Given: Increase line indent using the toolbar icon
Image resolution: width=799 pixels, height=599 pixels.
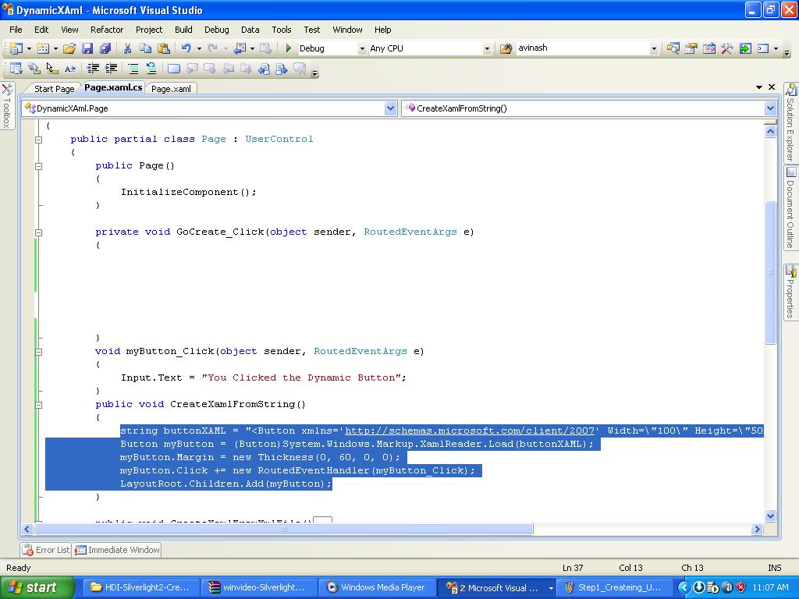Looking at the screenshot, I should 111,69.
